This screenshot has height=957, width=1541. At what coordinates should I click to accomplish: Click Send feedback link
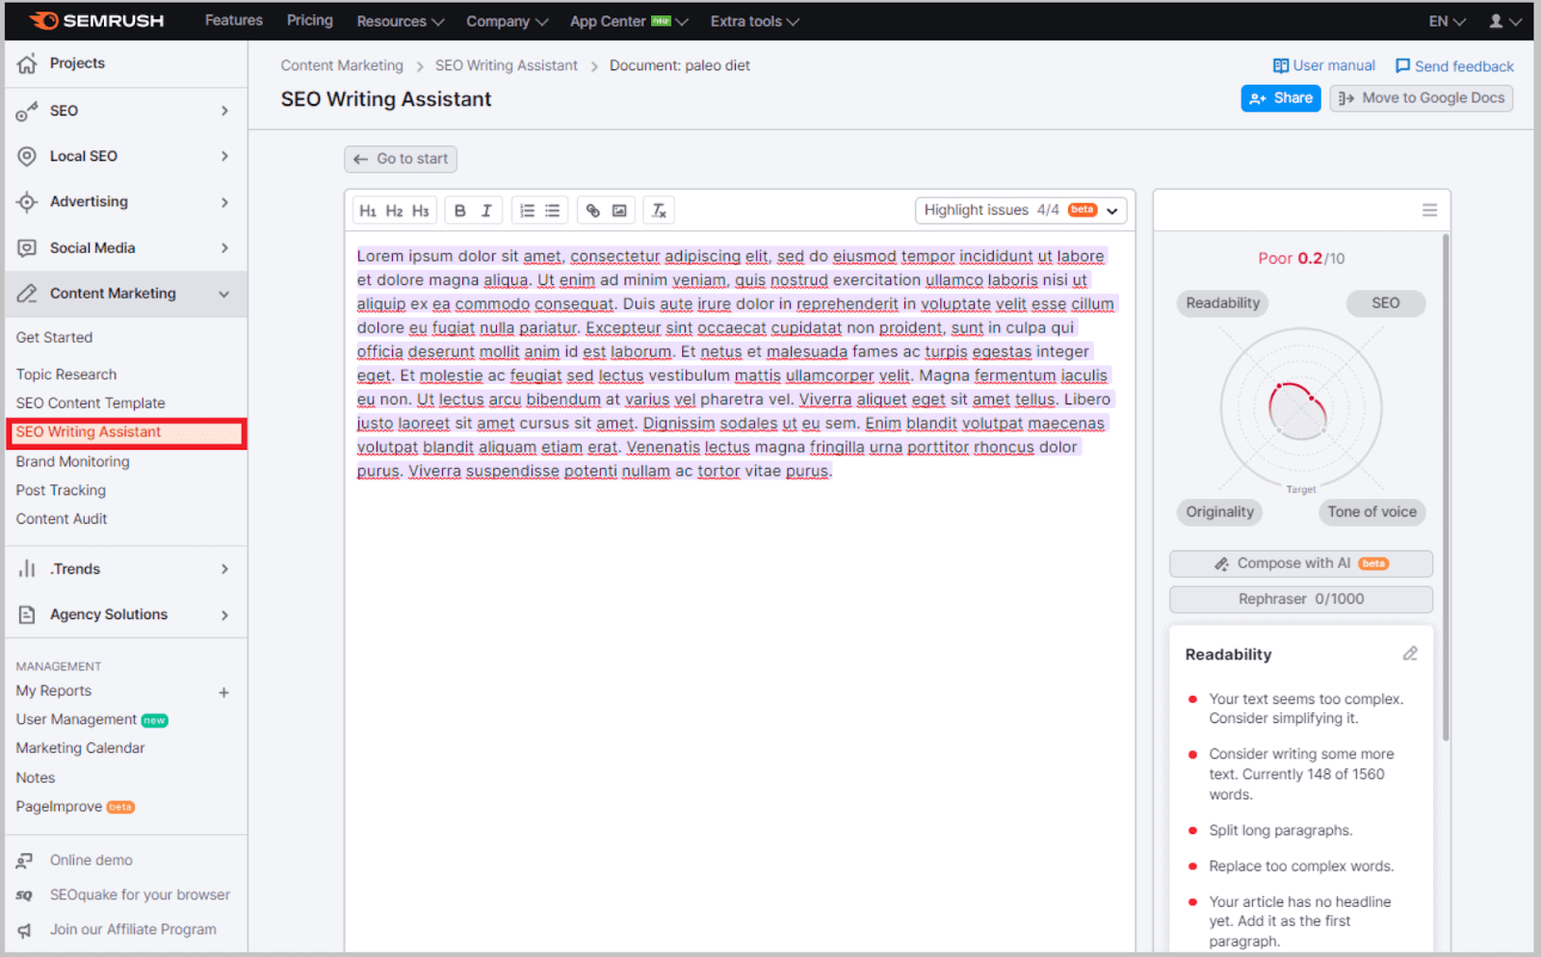1453,66
